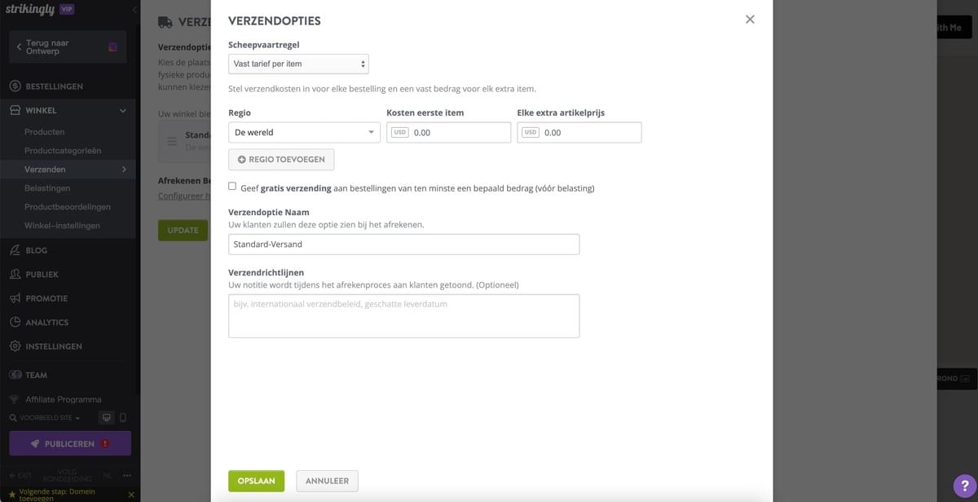
Task: Click the REGIO TOEVOEGEN button
Action: (280, 159)
